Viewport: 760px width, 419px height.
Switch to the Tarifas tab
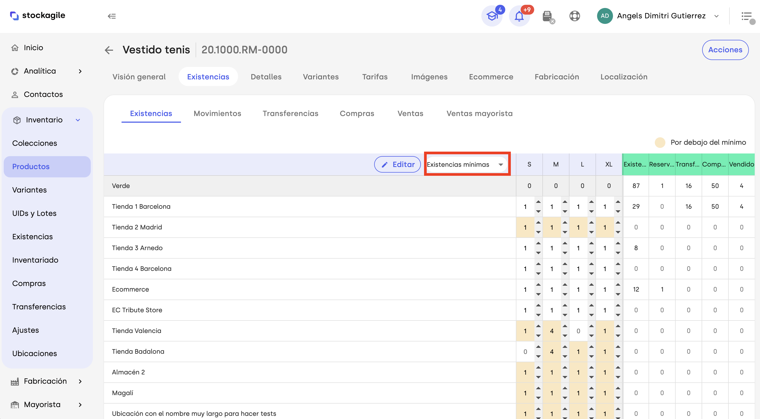pyautogui.click(x=375, y=77)
